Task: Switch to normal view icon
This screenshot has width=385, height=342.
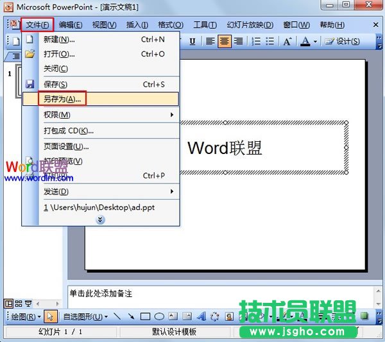Action: coord(8,304)
